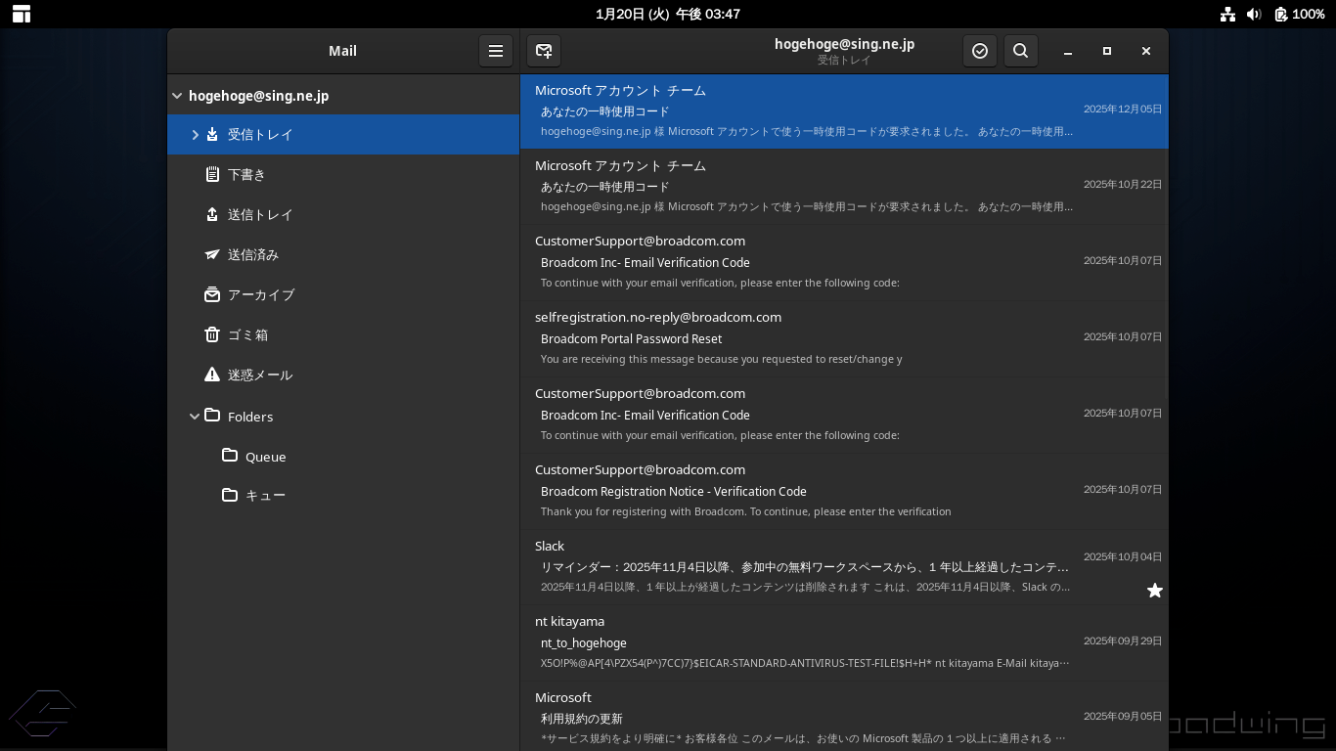Screen dimensions: 1336x751
Task: Click the Folders folder icon
Action: pos(212,416)
